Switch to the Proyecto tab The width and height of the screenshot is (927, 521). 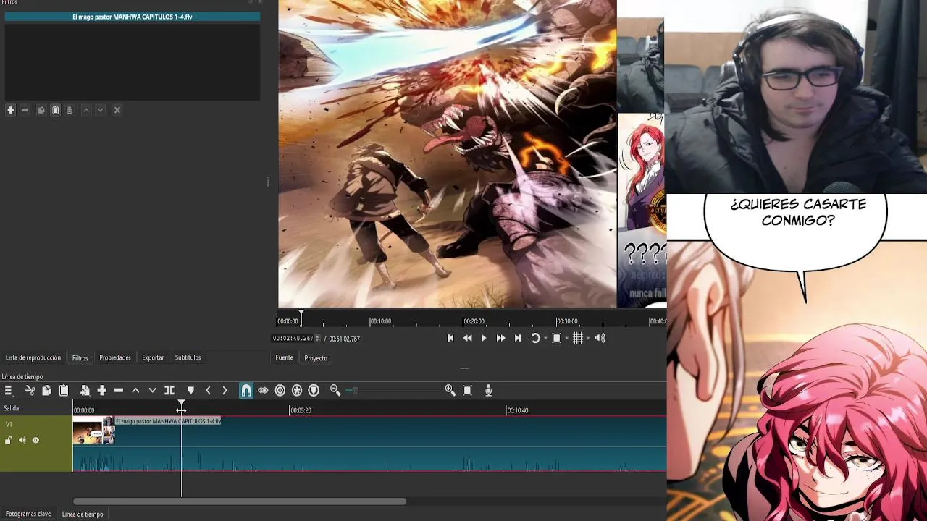316,357
